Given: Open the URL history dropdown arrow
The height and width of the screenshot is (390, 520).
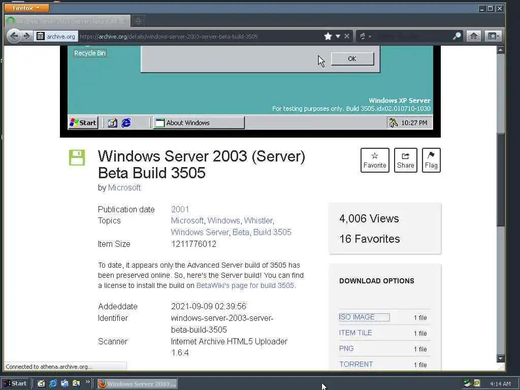Looking at the screenshot, I should tap(338, 36).
